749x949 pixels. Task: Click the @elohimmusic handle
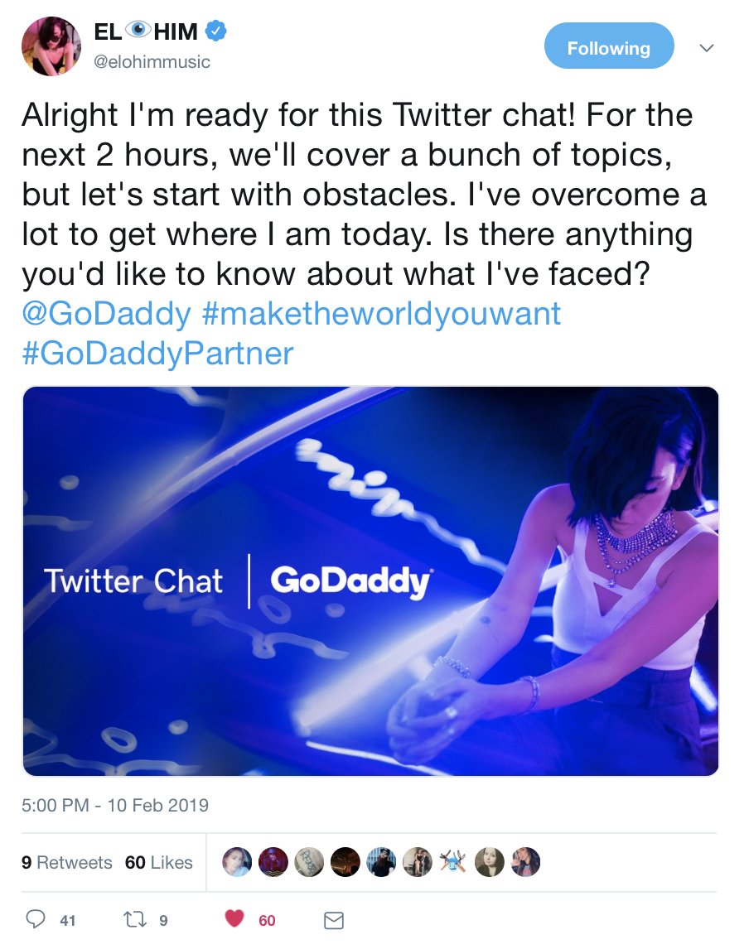(152, 62)
